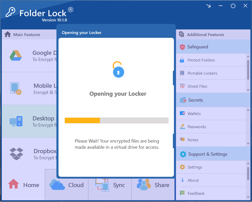252x202 pixels.
Task: Click the Dropbox box icon
Action: 16,154
